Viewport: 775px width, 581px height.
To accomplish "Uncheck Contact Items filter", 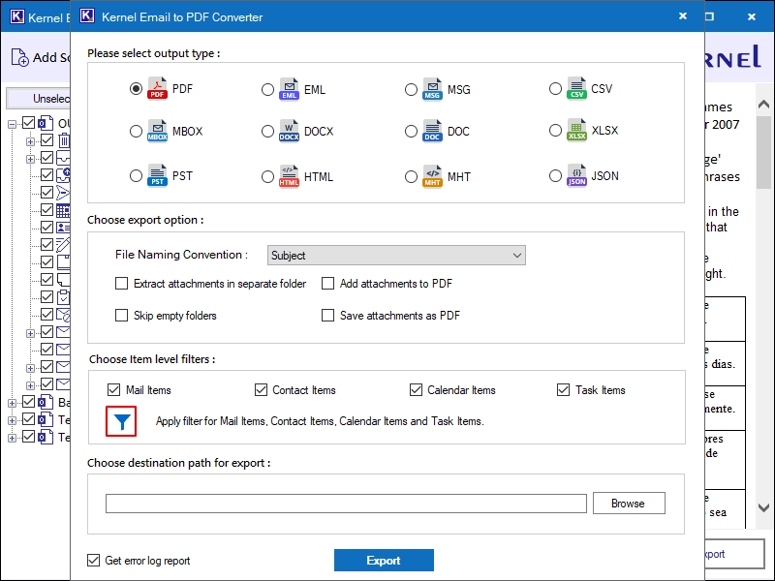I will click(x=261, y=390).
